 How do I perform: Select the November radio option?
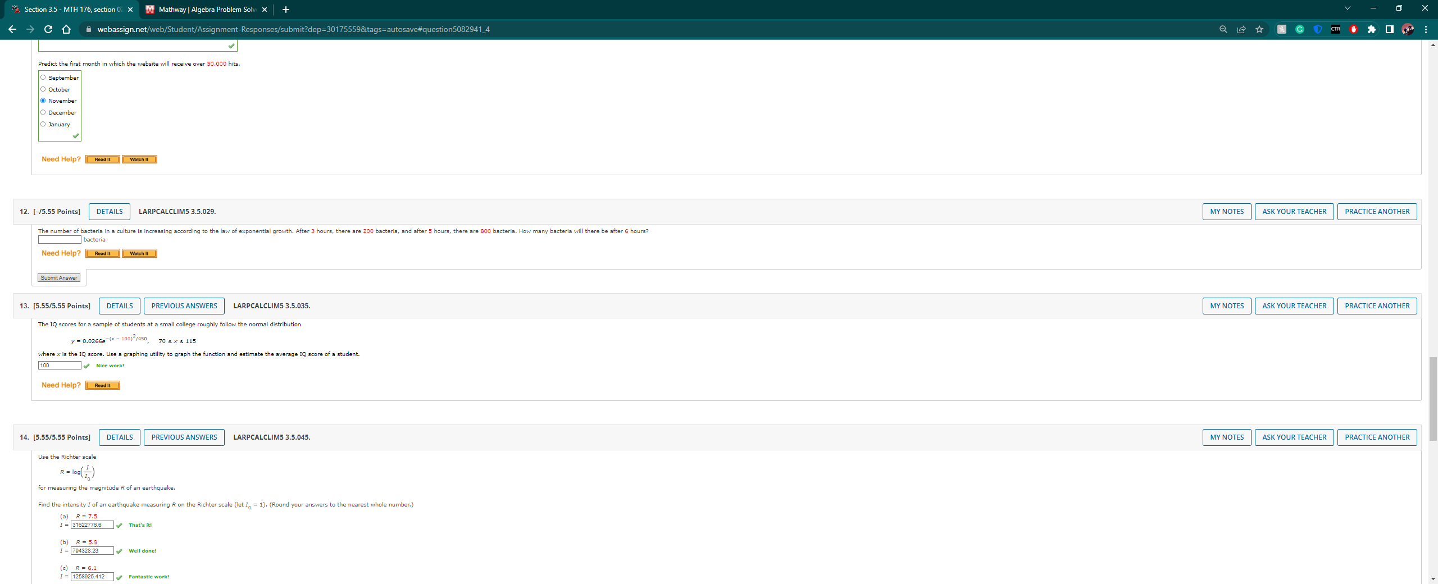coord(43,101)
